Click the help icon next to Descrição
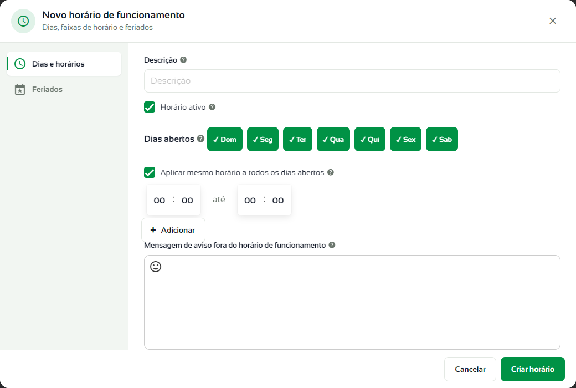 [183, 59]
